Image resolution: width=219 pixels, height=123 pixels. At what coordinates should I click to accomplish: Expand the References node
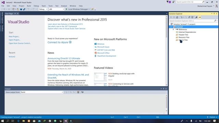coord(173,30)
